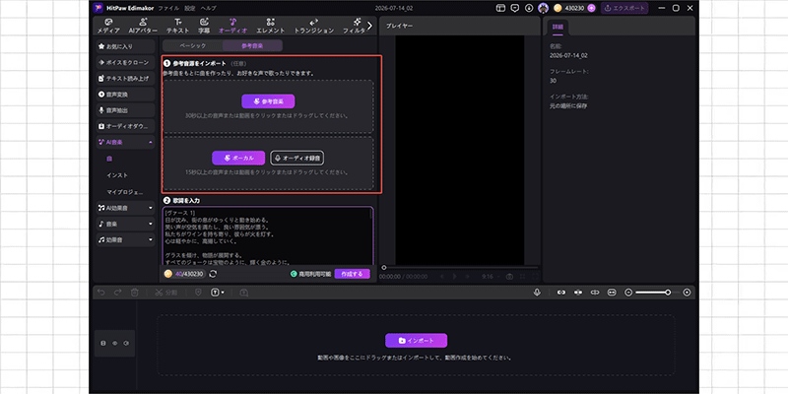Open the AIアバター tab
The height and width of the screenshot is (394, 788).
click(143, 27)
